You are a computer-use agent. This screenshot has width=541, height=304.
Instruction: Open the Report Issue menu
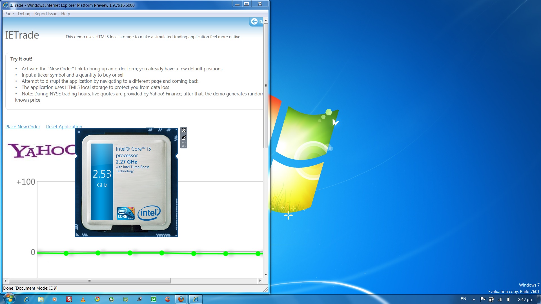click(x=46, y=14)
